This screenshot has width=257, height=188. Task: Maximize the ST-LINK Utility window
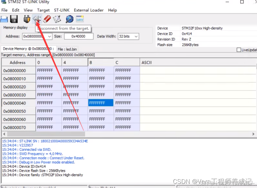[x=242, y=2]
